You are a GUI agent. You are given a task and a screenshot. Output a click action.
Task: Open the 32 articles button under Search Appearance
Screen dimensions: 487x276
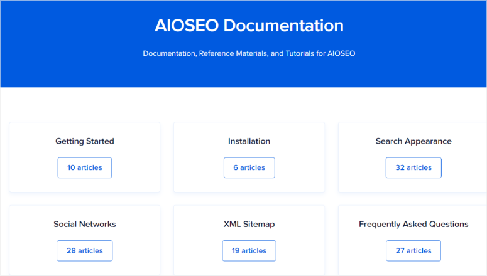point(413,167)
